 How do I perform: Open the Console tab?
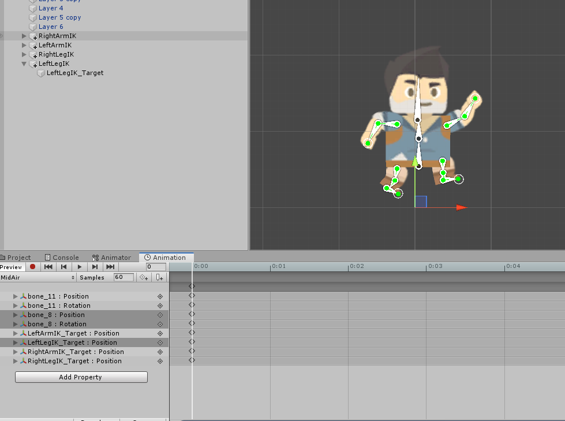click(62, 258)
